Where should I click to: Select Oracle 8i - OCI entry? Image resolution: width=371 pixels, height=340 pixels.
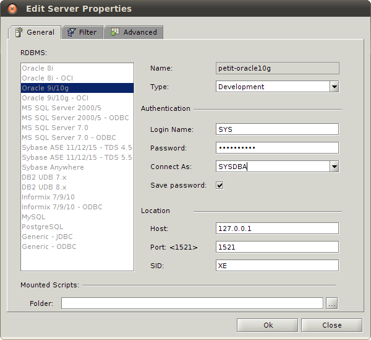point(77,78)
